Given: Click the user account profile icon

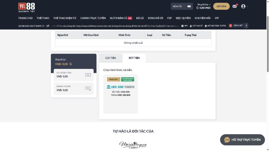Looking at the screenshot, I should click(x=243, y=6).
